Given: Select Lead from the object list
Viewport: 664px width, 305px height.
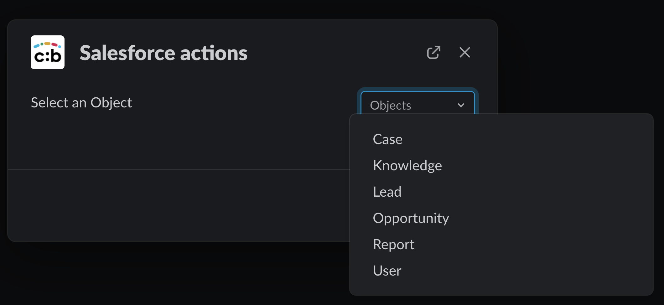Looking at the screenshot, I should pos(387,192).
